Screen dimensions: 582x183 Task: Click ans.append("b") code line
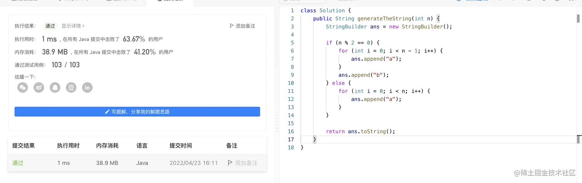pos(363,75)
